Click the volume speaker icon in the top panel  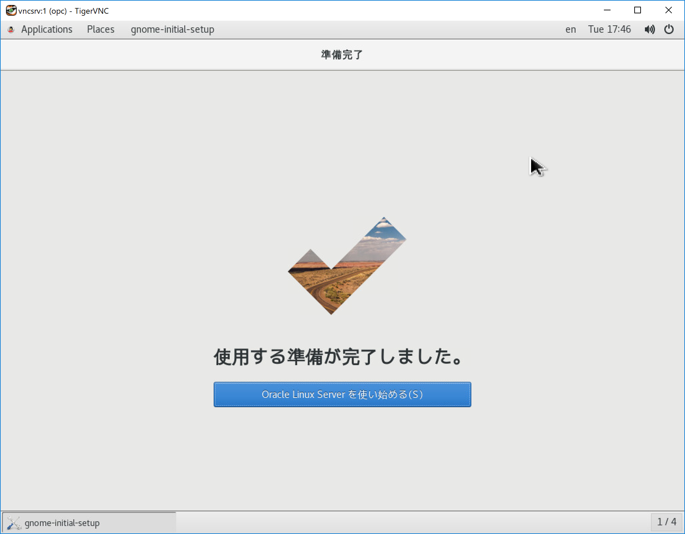point(650,29)
